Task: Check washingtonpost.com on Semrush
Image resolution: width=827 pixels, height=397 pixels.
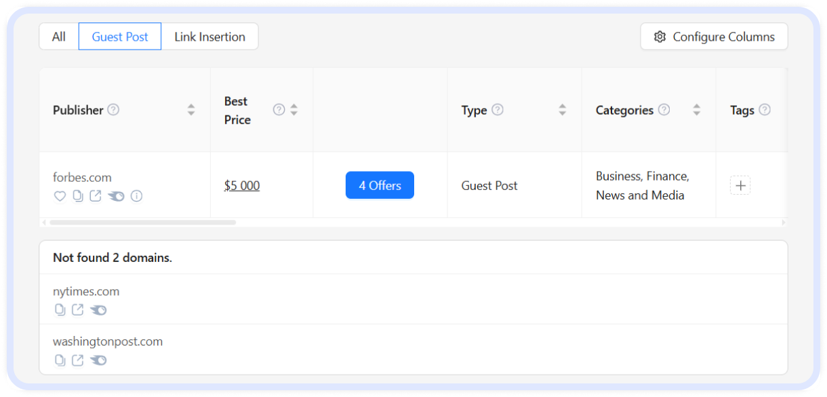Action: pyautogui.click(x=98, y=360)
